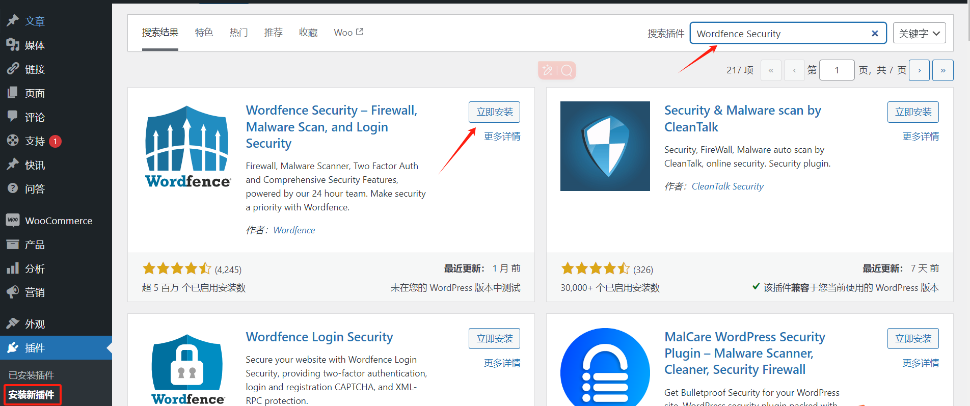The width and height of the screenshot is (970, 406).
Task: Select the 搜索结果 tab
Action: [x=159, y=32]
